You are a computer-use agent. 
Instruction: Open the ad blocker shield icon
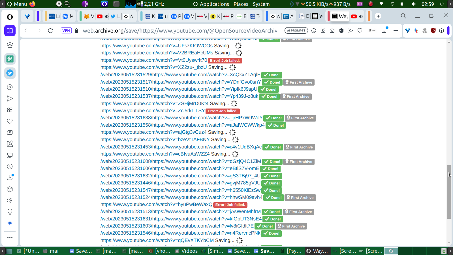341,31
